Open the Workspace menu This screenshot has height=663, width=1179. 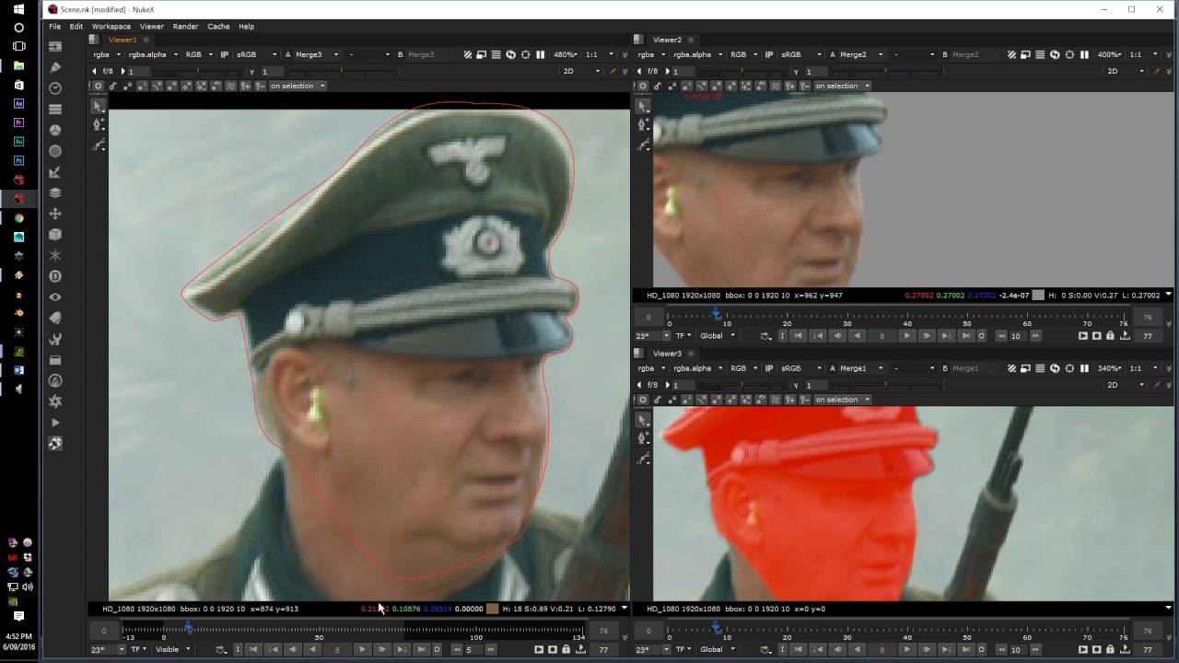click(111, 27)
